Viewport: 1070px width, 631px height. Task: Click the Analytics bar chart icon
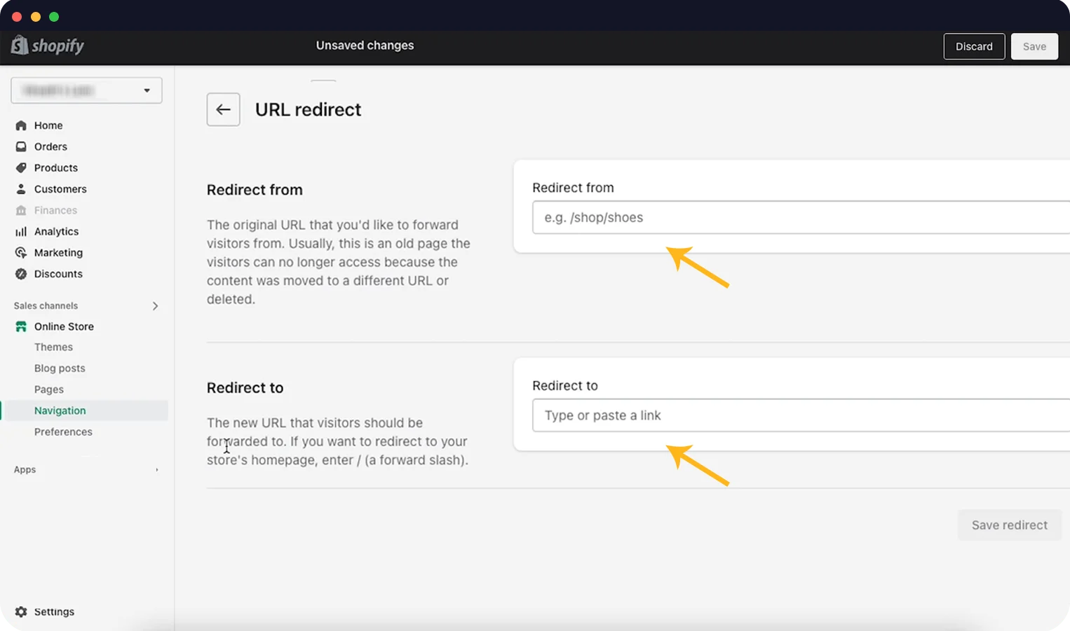point(21,231)
